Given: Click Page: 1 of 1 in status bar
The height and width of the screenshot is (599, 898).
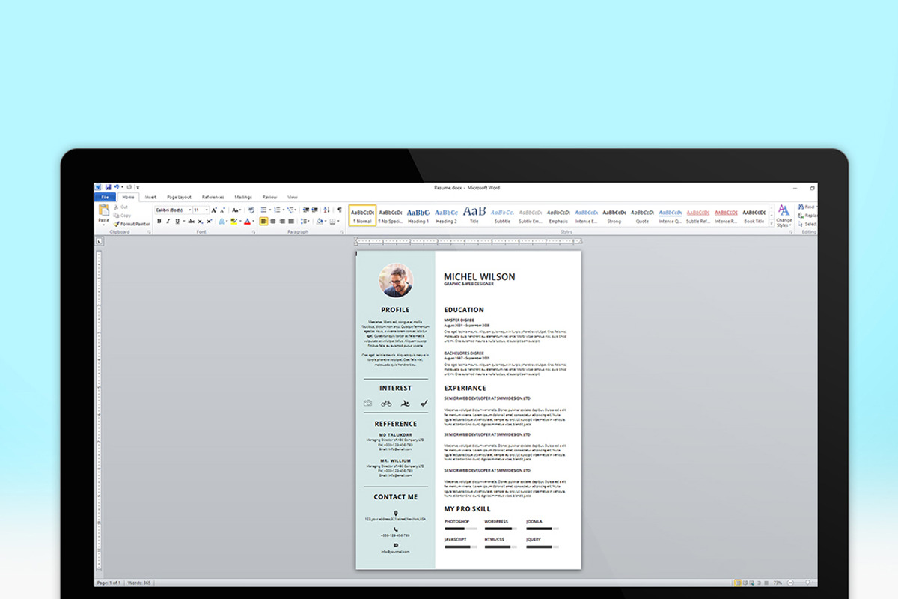Looking at the screenshot, I should [107, 583].
